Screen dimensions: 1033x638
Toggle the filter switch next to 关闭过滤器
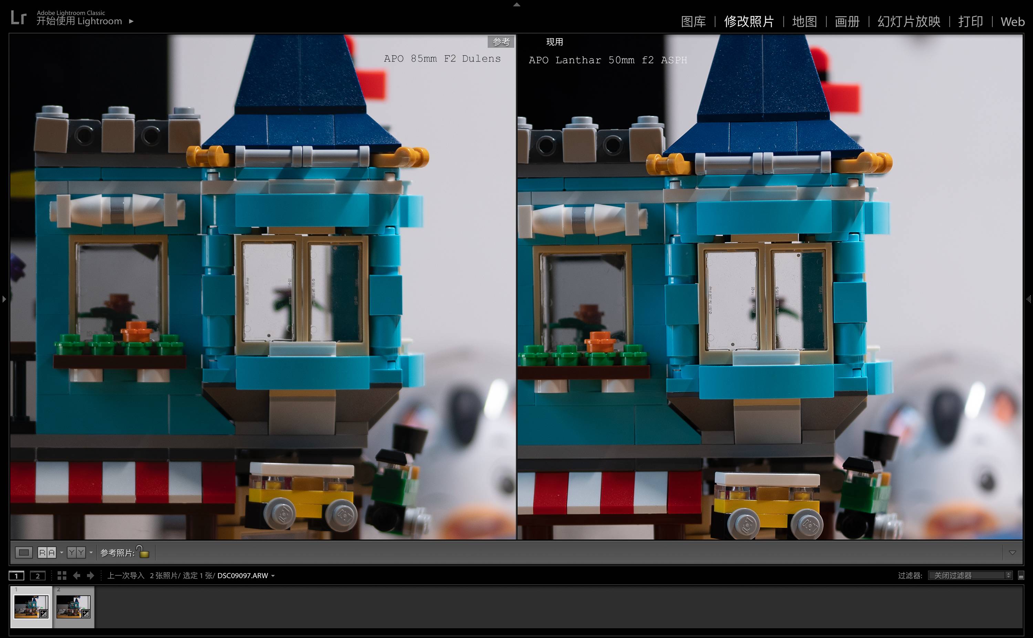[x=1021, y=575]
